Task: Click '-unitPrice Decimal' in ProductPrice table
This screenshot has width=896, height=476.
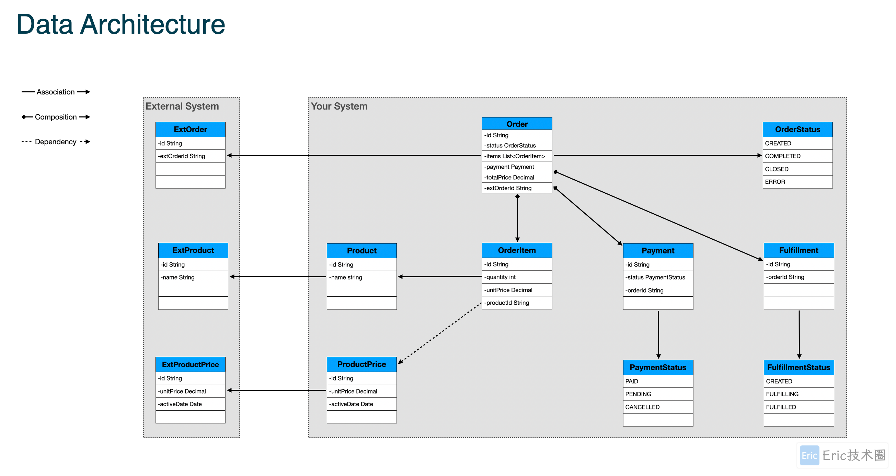Action: click(x=362, y=391)
